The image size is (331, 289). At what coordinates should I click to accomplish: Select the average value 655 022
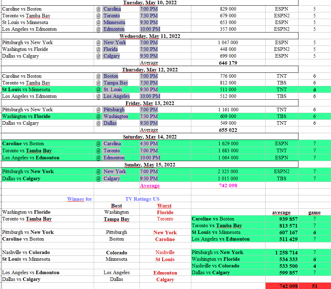click(x=228, y=130)
